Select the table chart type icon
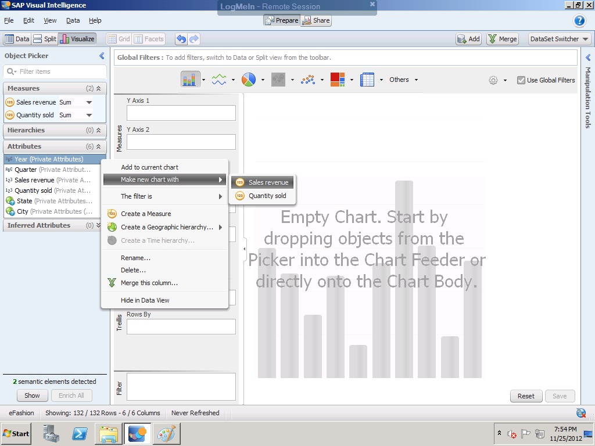This screenshot has width=595, height=446. 367,80
